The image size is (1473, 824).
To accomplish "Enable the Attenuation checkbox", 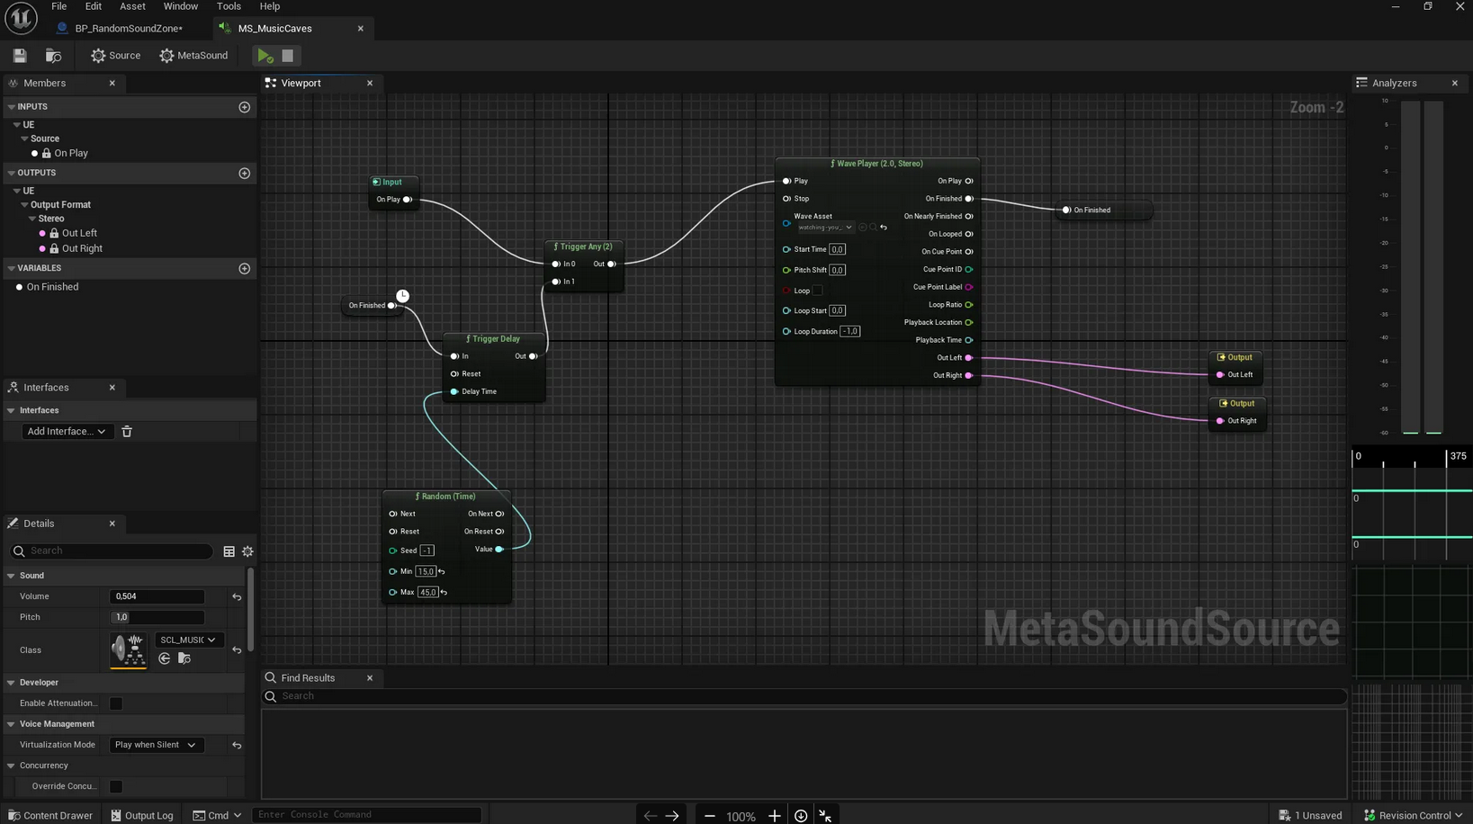I will pos(116,703).
